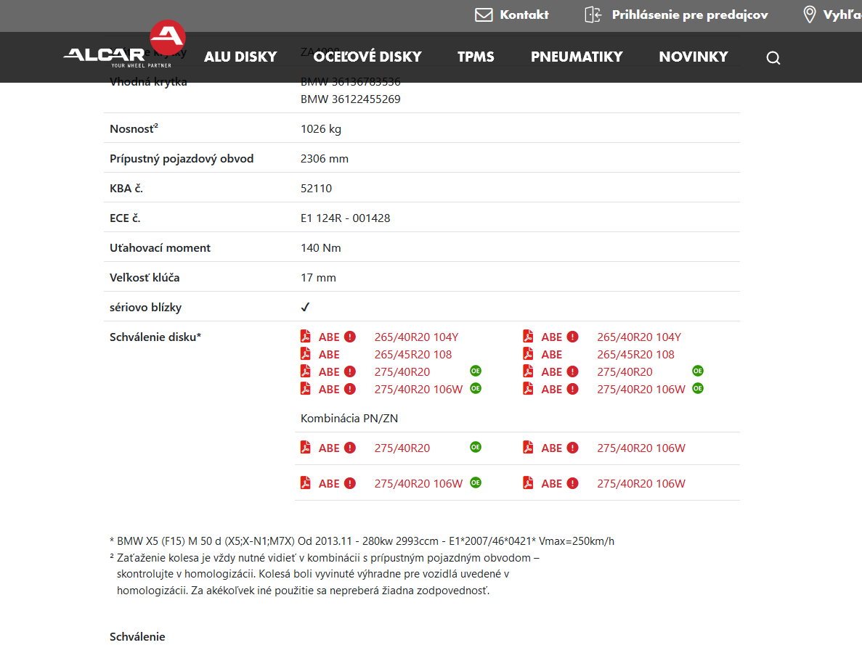Go to the TPMS menu item
This screenshot has width=862, height=645.
476,57
